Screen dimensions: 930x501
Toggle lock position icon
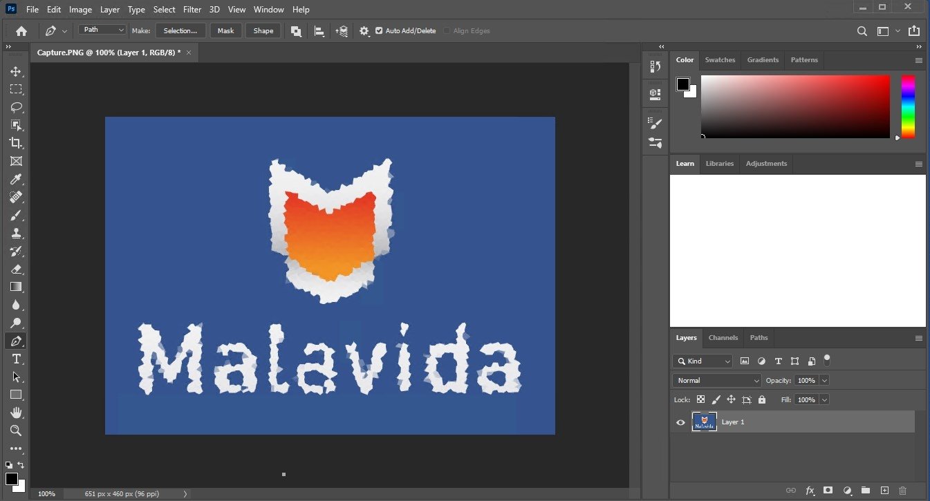(731, 399)
